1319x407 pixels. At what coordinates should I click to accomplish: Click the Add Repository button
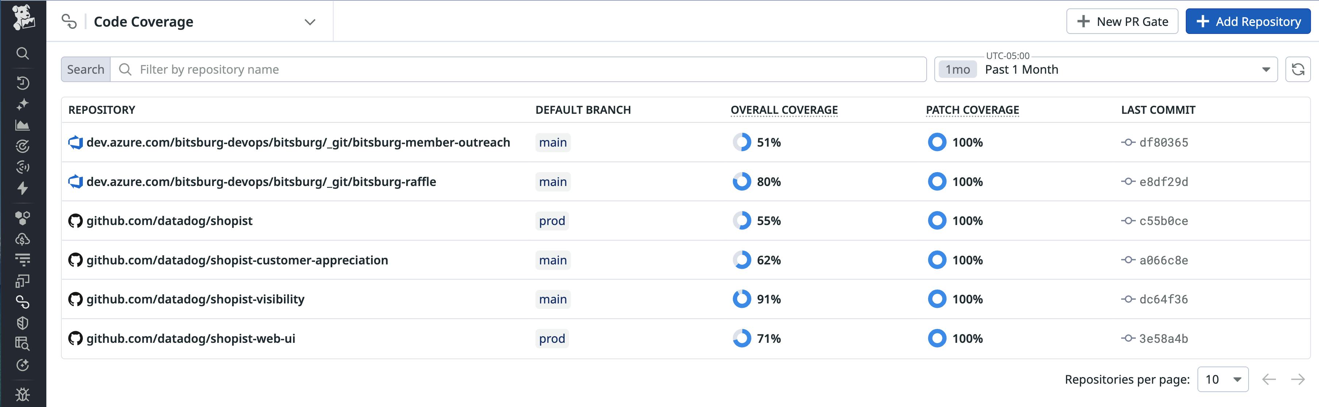tap(1247, 21)
